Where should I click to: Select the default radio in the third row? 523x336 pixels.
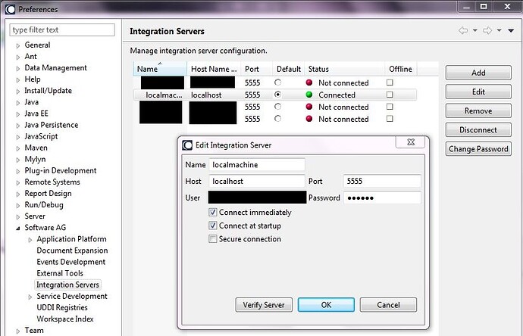[x=277, y=107]
